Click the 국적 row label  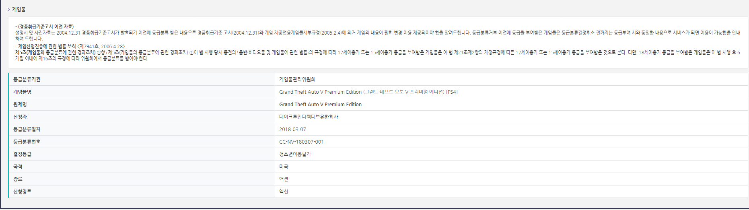pos(18,167)
